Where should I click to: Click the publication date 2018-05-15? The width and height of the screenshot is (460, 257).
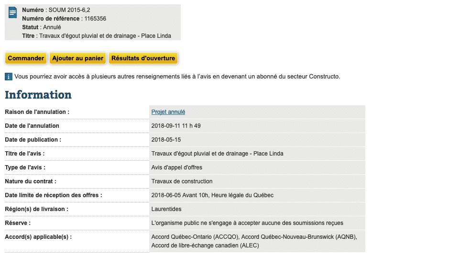point(166,140)
